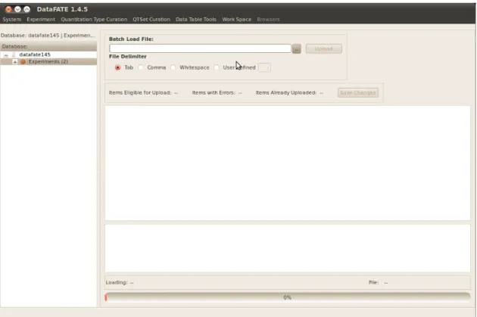Select the Experiments (2) tree item
This screenshot has width=477, height=317.
[x=48, y=62]
